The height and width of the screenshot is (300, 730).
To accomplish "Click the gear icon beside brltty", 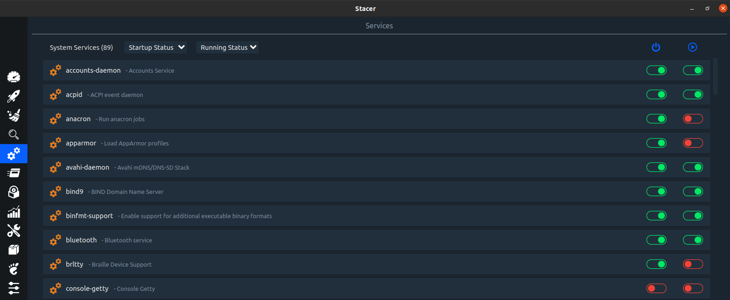I will coord(55,264).
